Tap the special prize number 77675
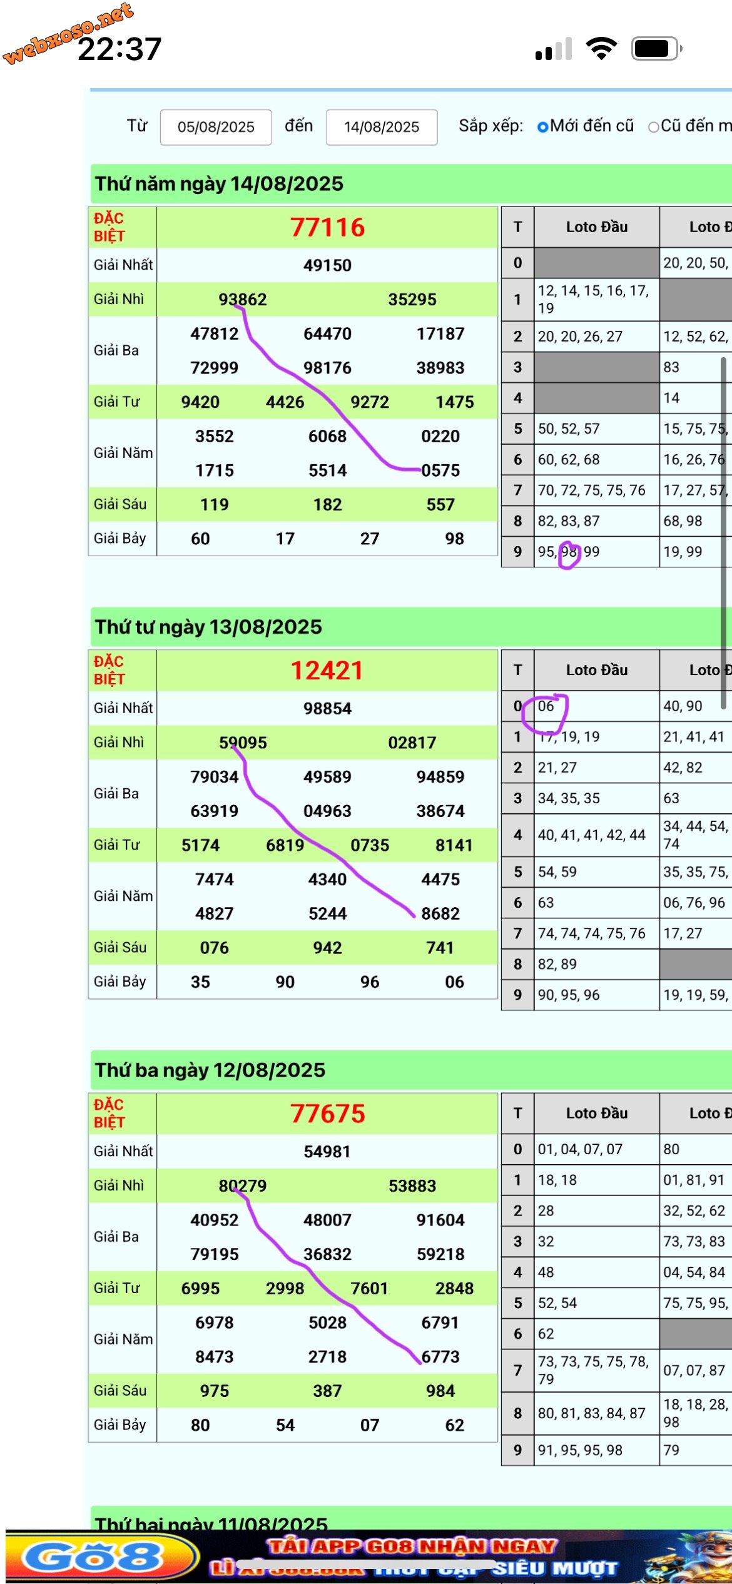732x1584 pixels. (327, 1114)
